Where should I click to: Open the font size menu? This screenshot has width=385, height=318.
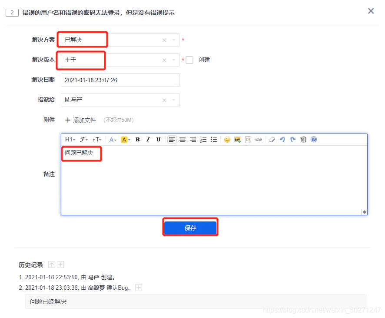97,140
